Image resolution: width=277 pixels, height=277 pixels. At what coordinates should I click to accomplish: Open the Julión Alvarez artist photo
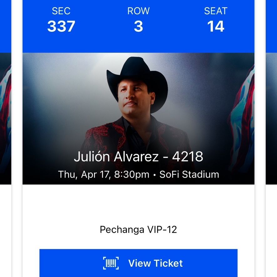point(138,118)
